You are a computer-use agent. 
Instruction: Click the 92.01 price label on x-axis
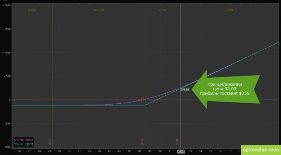[181, 152]
